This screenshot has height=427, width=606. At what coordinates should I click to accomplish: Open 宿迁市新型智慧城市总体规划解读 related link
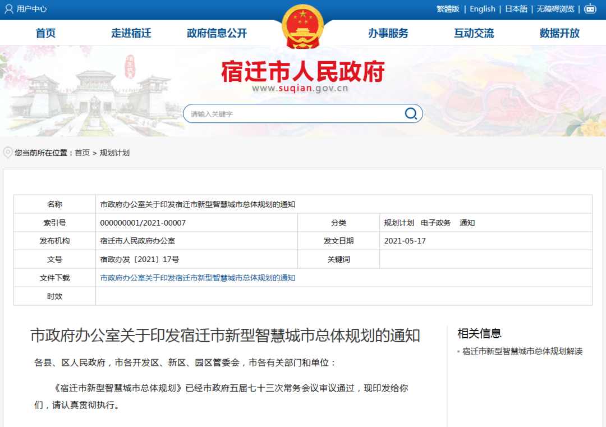pos(522,351)
